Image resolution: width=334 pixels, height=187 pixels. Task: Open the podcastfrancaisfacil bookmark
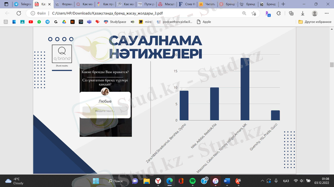tap(174, 22)
